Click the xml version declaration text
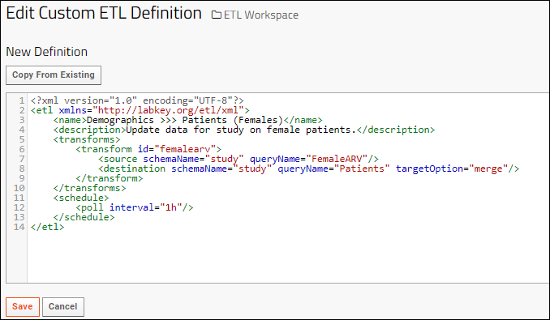The image size is (550, 320). (137, 100)
